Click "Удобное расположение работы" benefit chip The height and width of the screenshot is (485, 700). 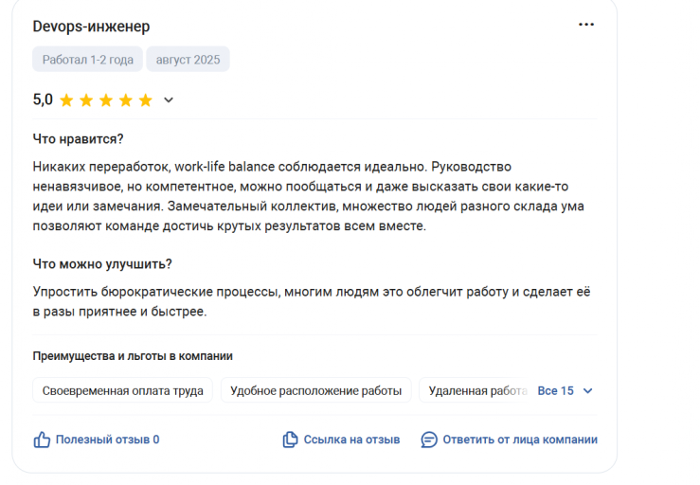tap(315, 390)
